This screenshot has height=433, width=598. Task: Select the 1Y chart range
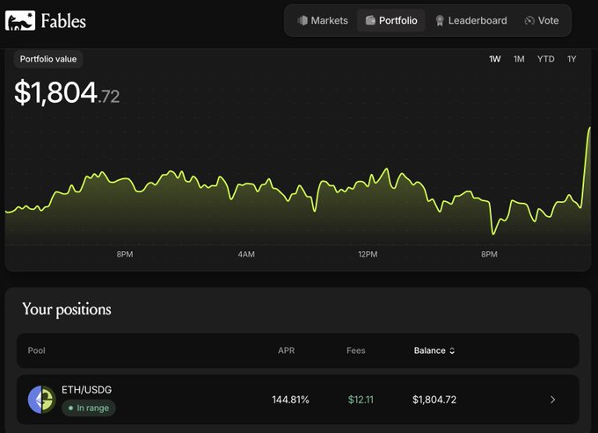coord(572,59)
